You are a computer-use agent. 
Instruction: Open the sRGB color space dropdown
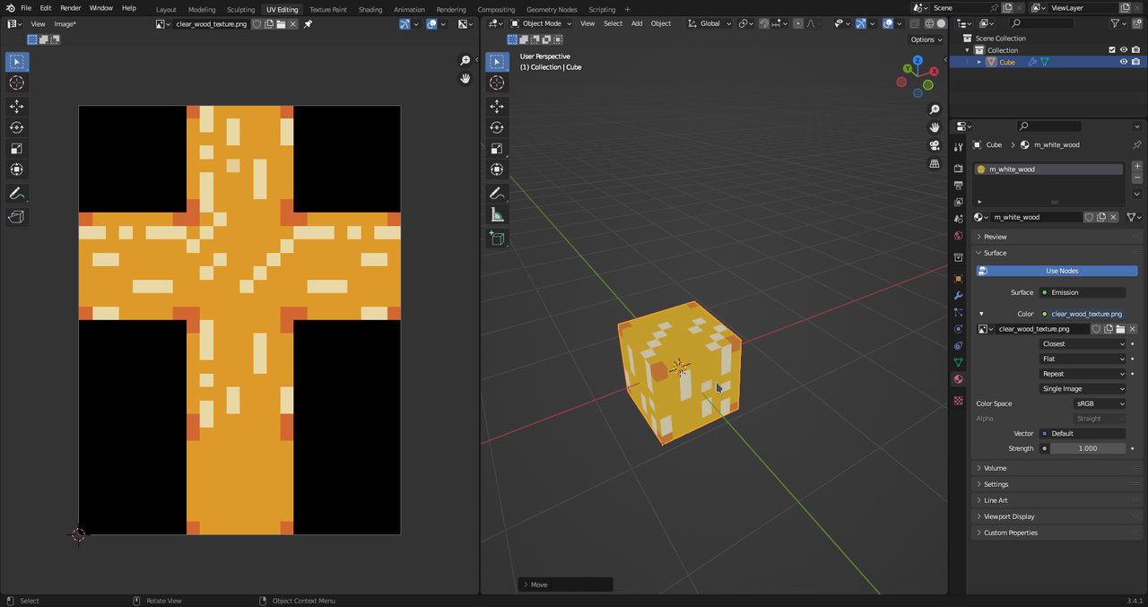point(1100,403)
